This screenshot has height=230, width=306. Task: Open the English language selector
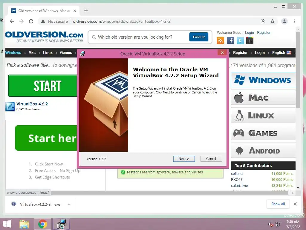pos(281,52)
